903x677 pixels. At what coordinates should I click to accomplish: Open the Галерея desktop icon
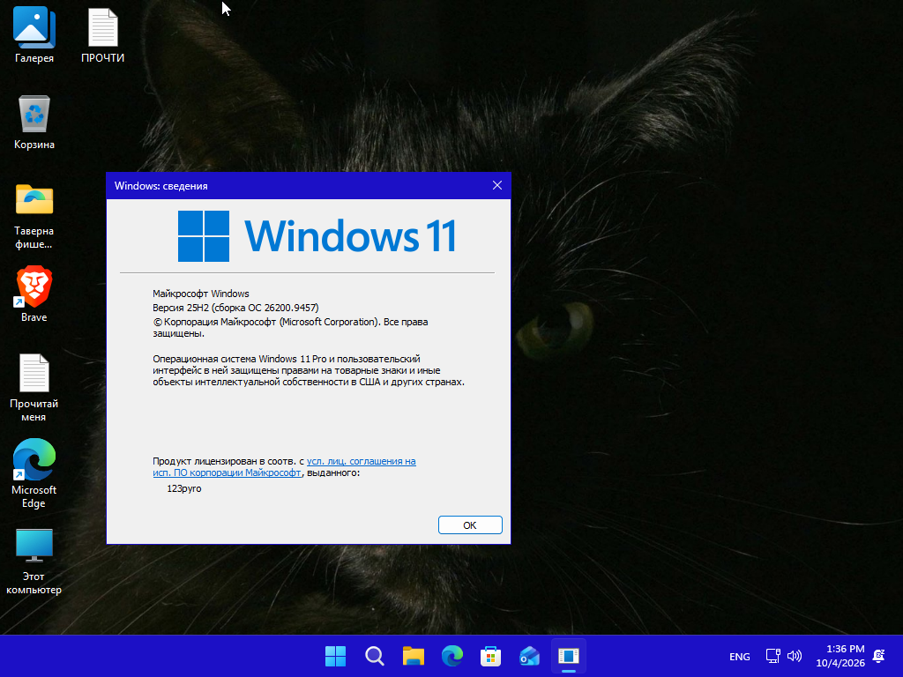[34, 35]
